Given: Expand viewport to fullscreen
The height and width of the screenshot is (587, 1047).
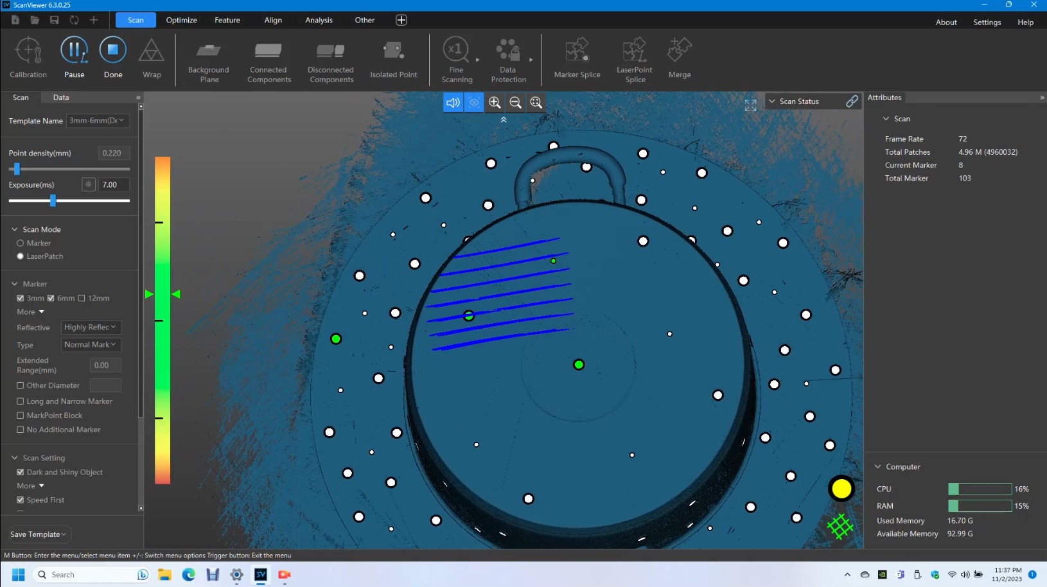Looking at the screenshot, I should point(750,105).
